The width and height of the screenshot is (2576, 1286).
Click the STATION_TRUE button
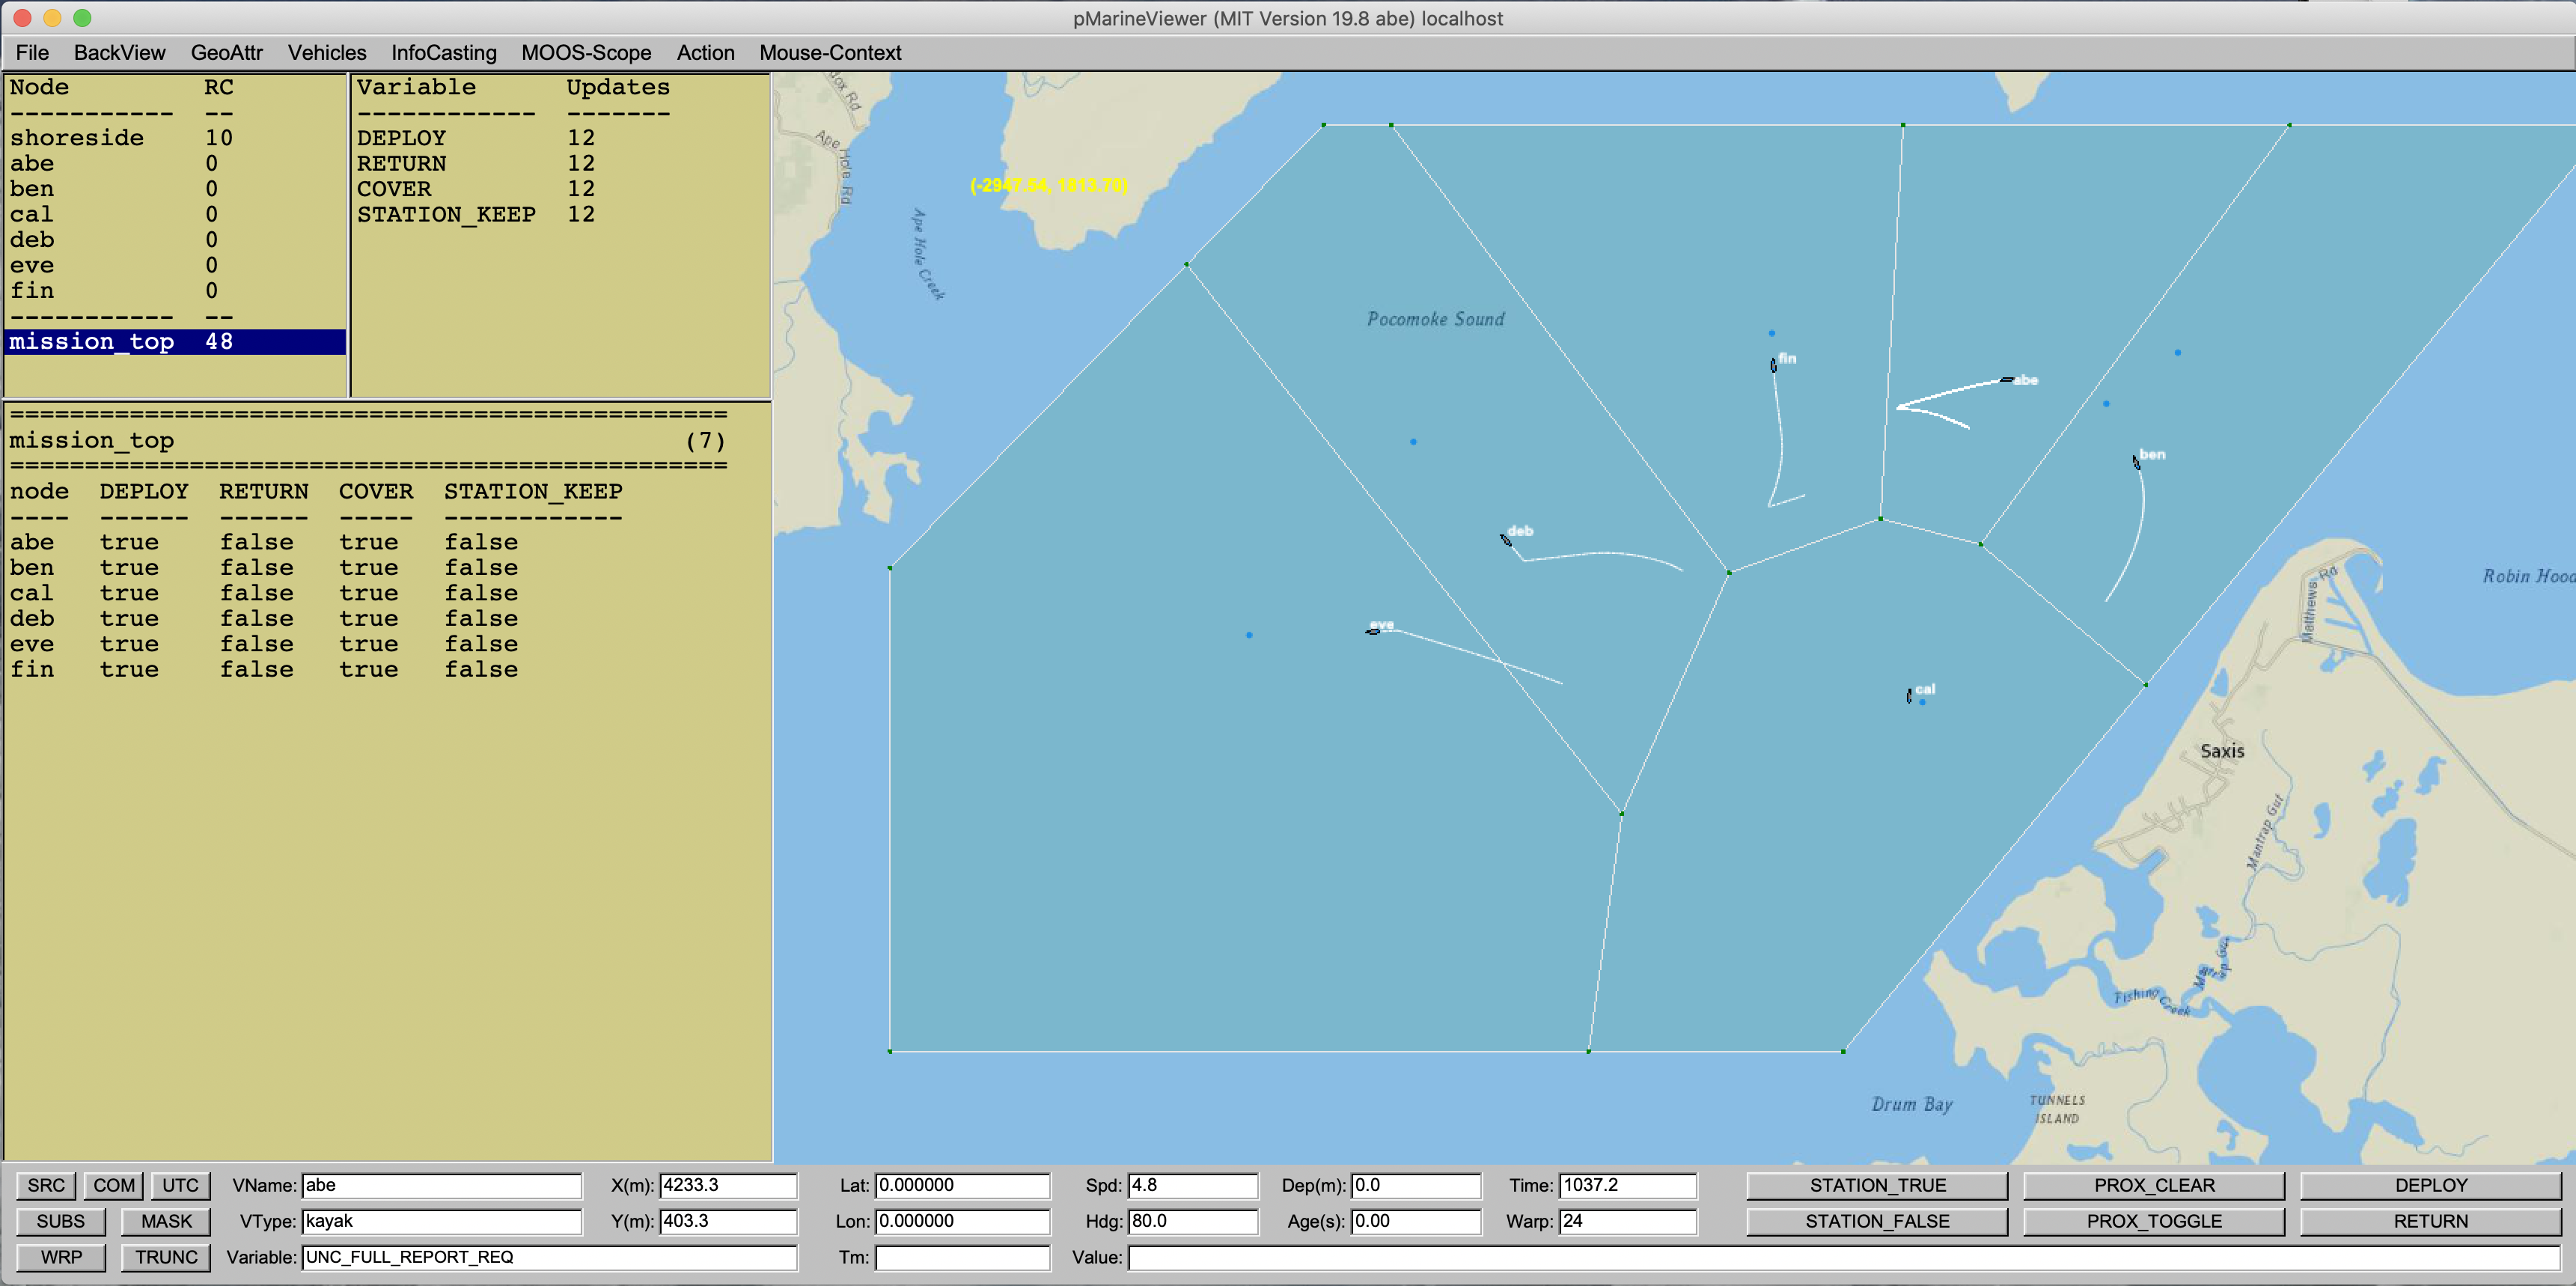tap(1877, 1185)
